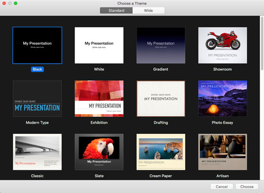This screenshot has height=193, width=264.
Task: Click the Classic theme label
Action: click(37, 176)
